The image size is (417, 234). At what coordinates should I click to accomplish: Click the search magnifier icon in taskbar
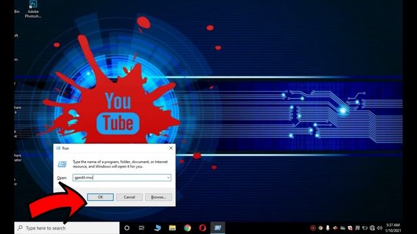20,228
